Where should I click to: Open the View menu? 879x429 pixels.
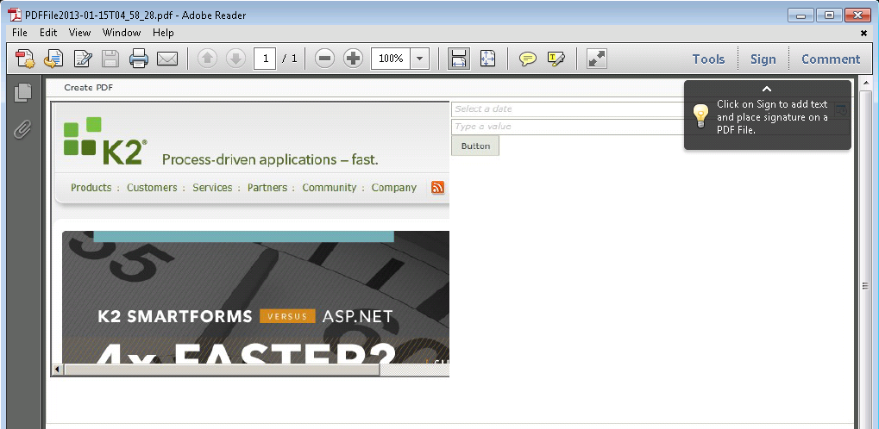click(x=79, y=33)
